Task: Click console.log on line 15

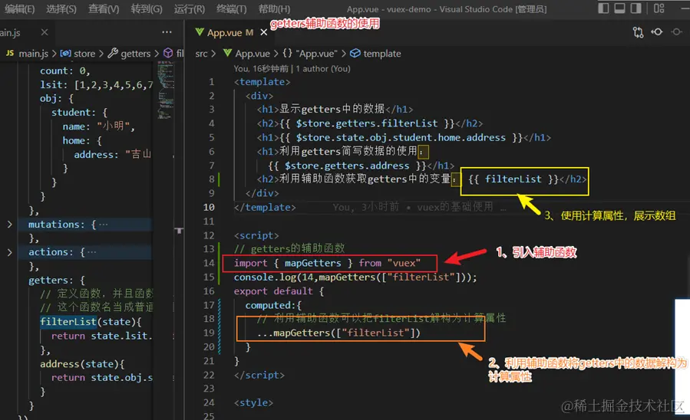Action: (x=266, y=277)
